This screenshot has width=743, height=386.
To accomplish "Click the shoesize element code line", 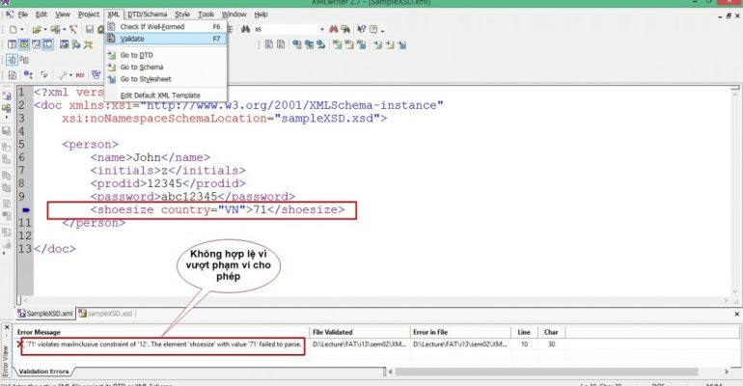I will (x=217, y=209).
